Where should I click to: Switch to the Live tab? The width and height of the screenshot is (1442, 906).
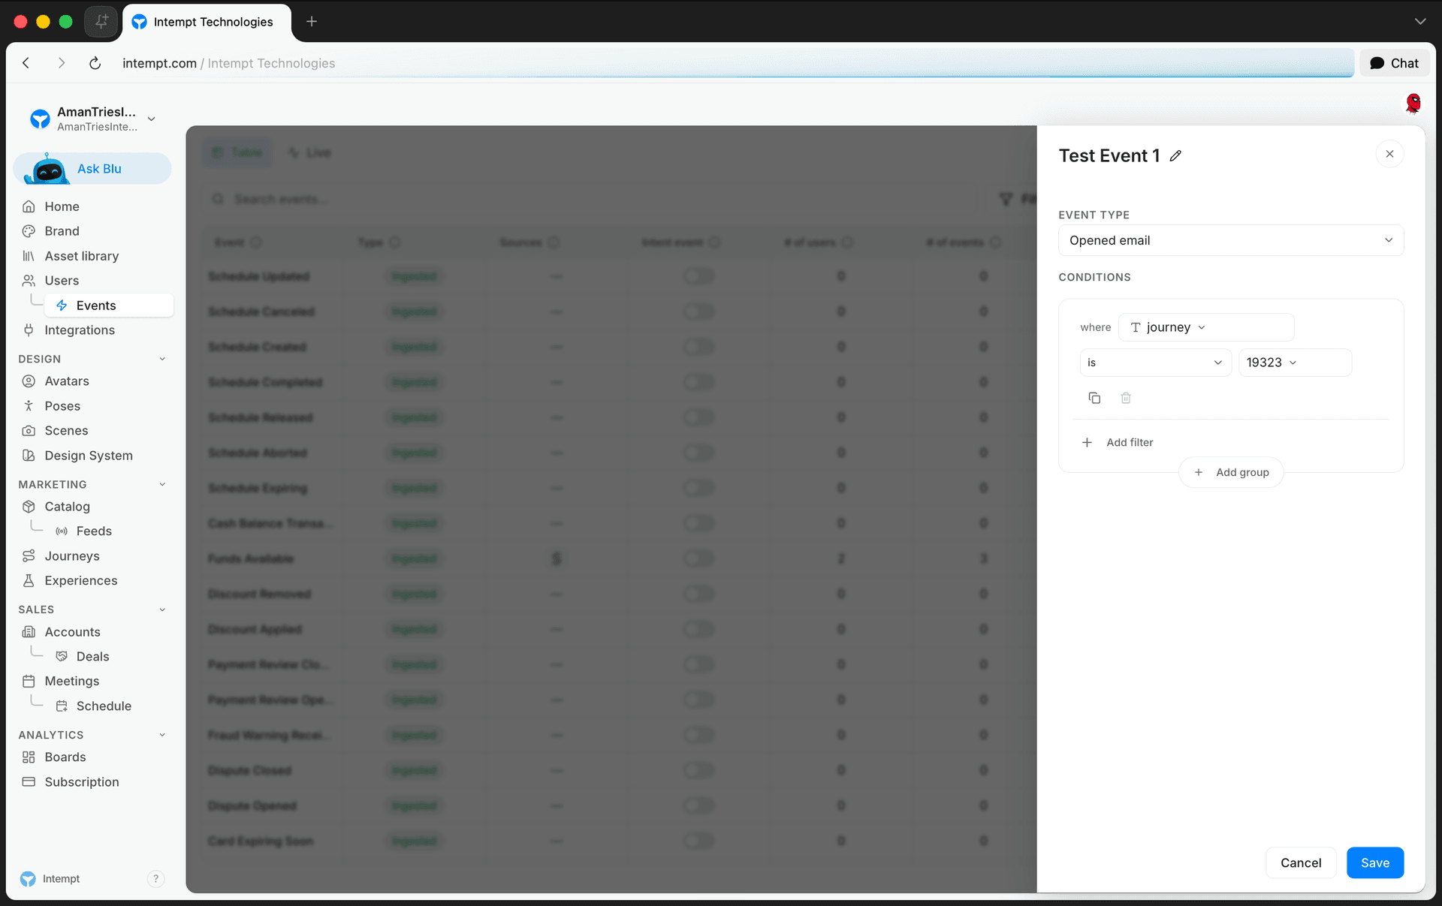point(310,152)
